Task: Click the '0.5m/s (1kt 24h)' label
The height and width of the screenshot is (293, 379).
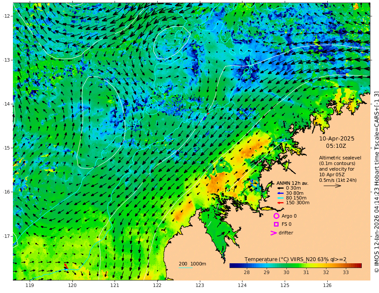Action: 338,180
